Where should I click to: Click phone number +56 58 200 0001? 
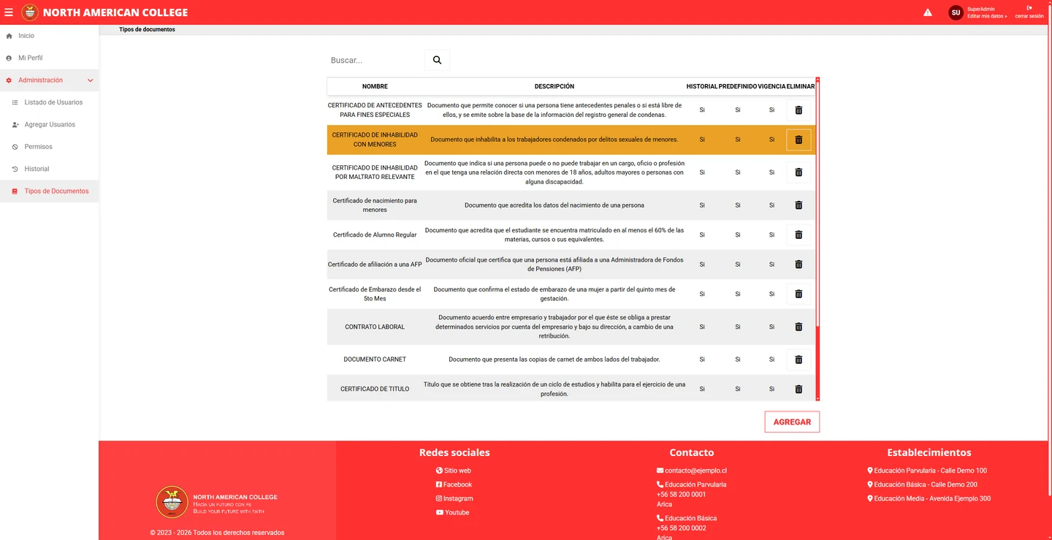coord(682,495)
